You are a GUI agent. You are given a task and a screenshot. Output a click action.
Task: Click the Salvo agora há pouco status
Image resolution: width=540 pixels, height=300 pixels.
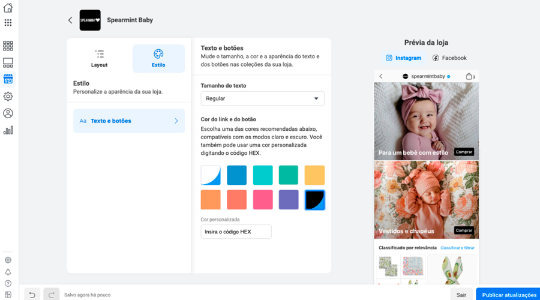point(88,295)
